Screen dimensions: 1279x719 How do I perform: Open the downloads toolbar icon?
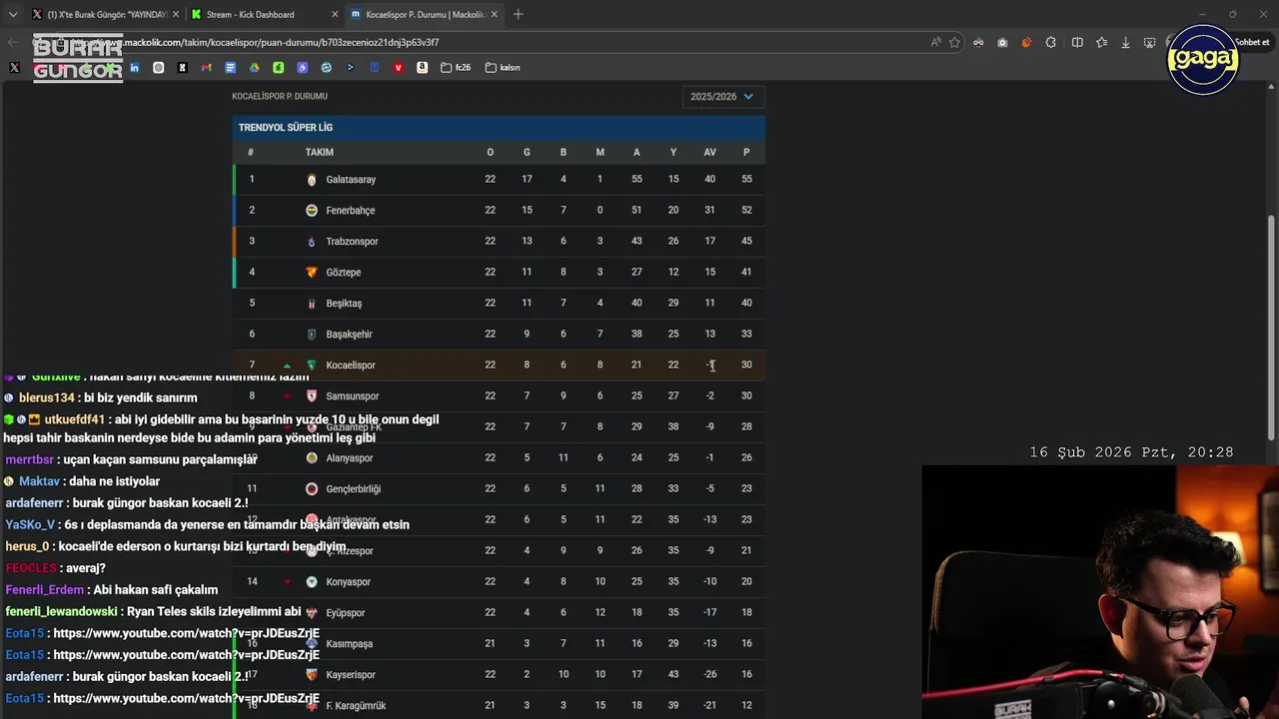coord(1125,42)
